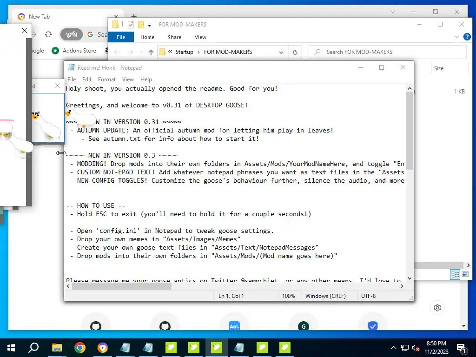Open the Aol. shortcut tile
Image resolution: width=476 pixels, height=357 pixels.
click(234, 326)
